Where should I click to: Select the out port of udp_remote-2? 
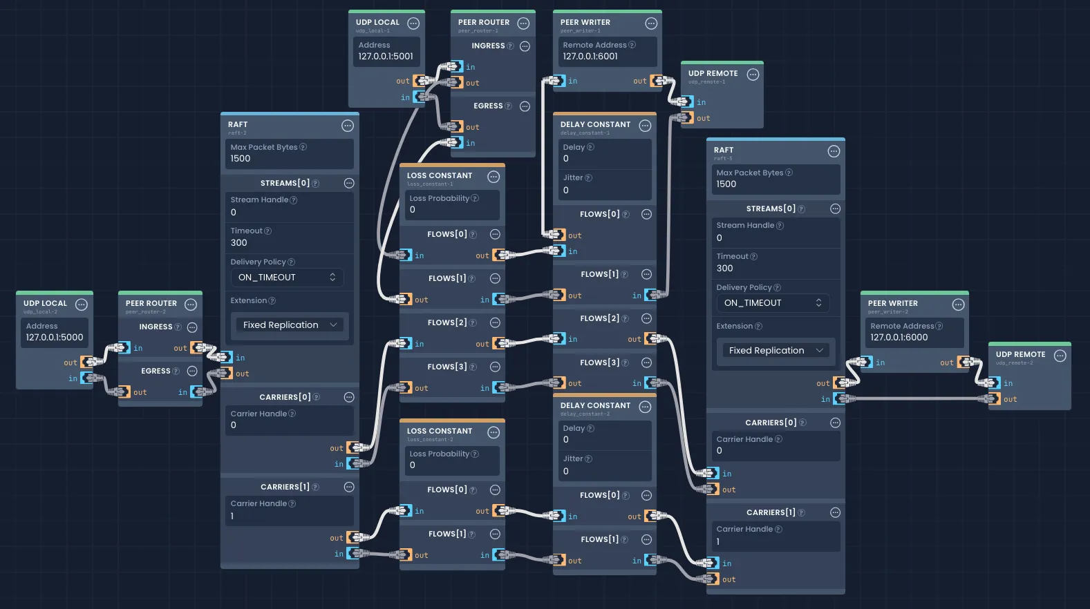[x=994, y=399]
